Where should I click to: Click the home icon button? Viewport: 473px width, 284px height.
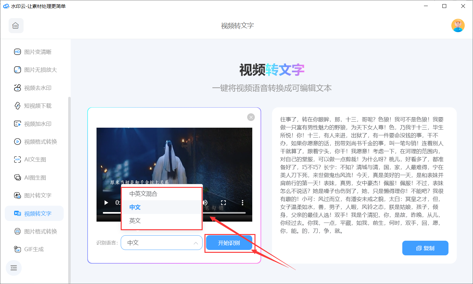(16, 26)
